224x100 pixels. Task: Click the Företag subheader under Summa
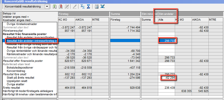point(125,20)
